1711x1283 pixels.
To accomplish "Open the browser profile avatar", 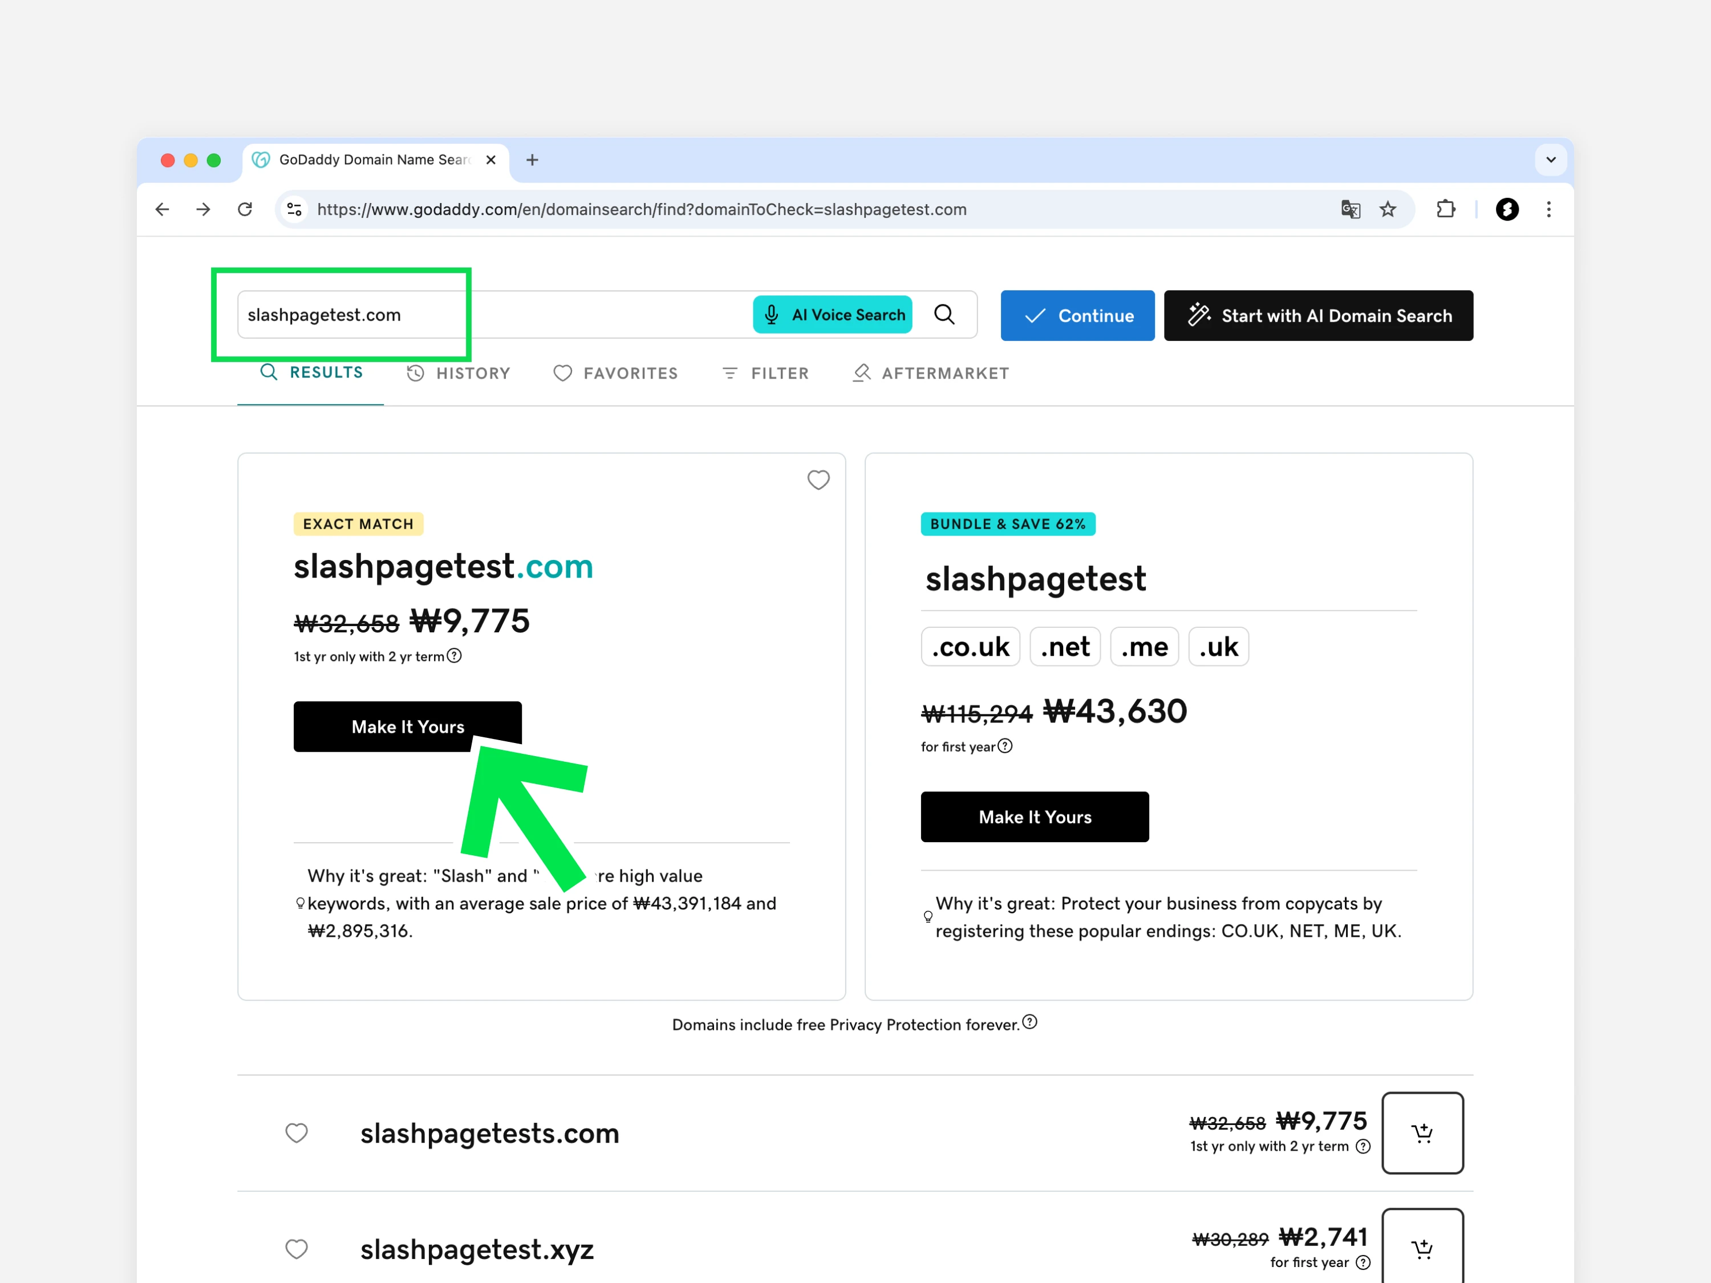I will point(1507,210).
